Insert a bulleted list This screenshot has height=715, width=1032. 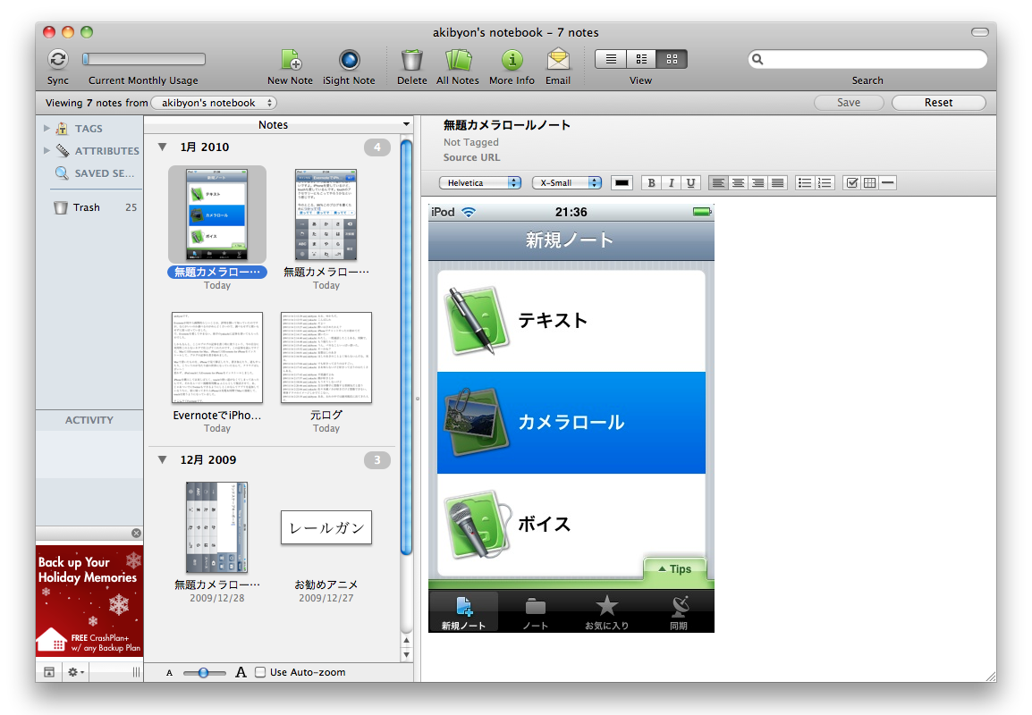[x=805, y=183]
